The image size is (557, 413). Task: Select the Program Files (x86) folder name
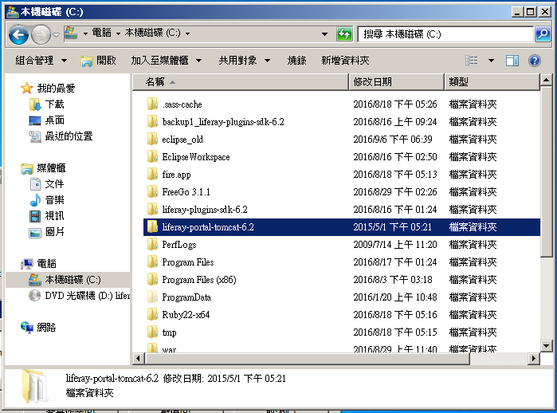click(x=199, y=280)
